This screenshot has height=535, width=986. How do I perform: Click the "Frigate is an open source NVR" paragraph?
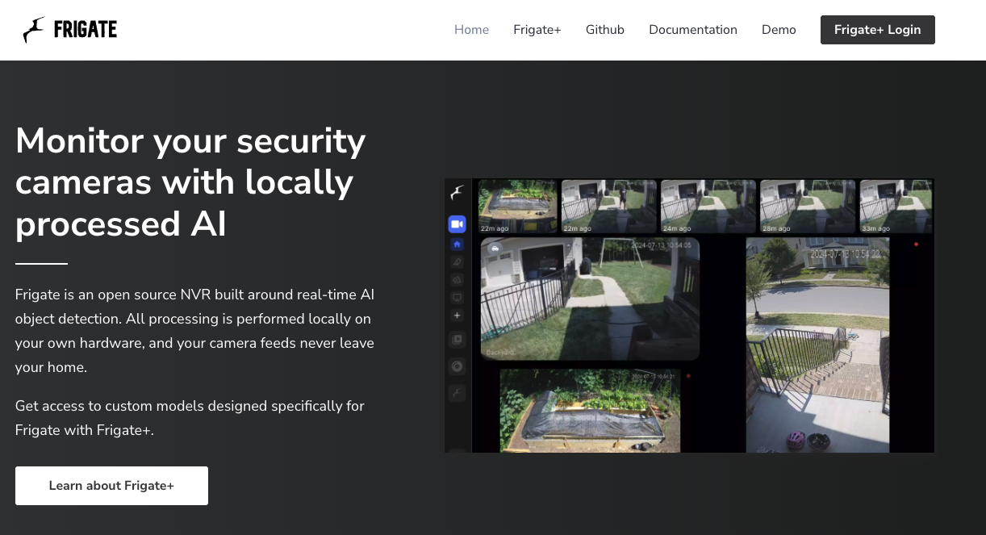[194, 331]
